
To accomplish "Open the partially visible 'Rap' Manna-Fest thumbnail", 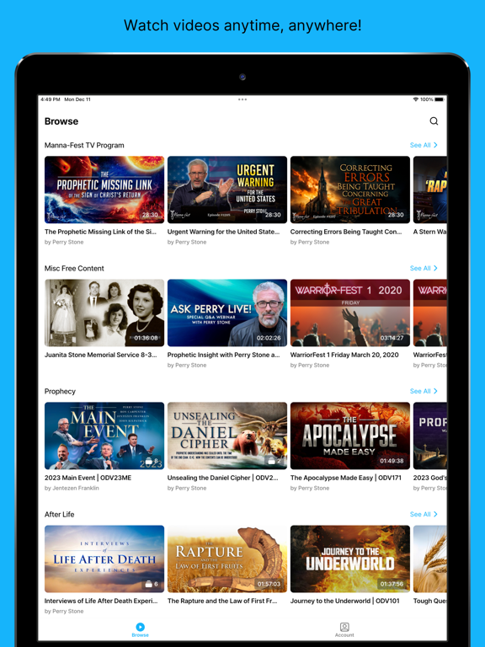I will (x=429, y=190).
